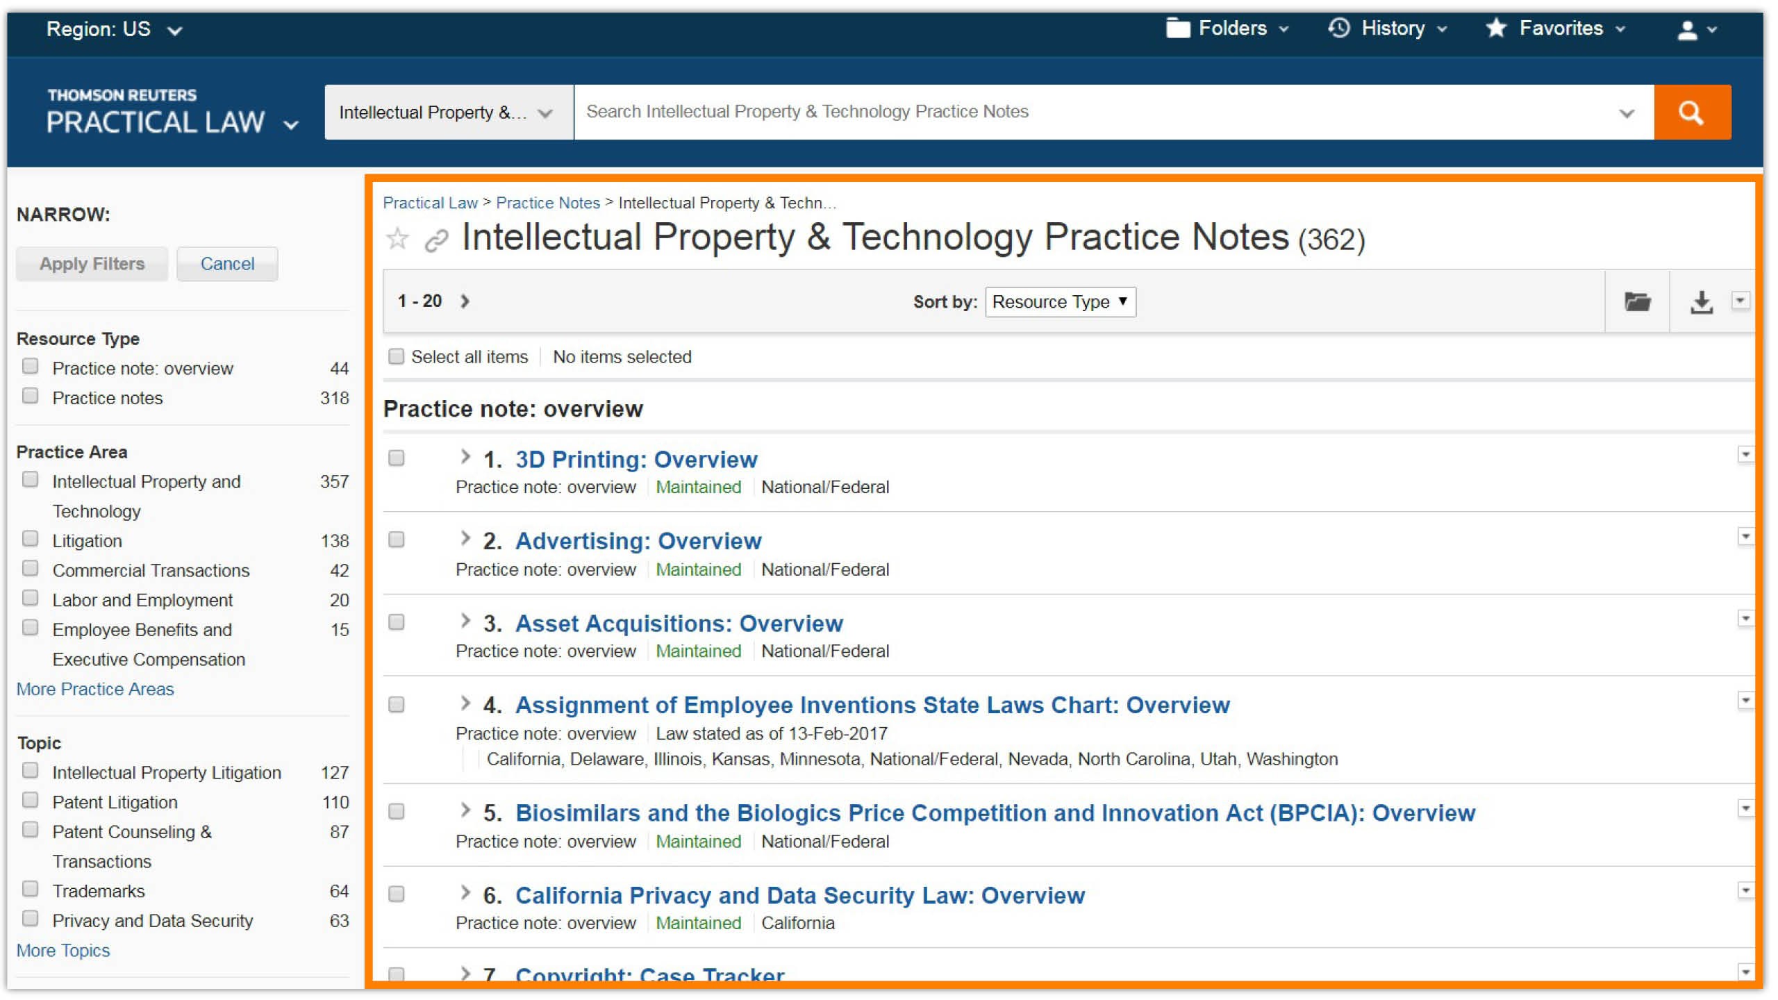The width and height of the screenshot is (1778, 1000).
Task: Open Advertising: Overview link
Action: 638,541
